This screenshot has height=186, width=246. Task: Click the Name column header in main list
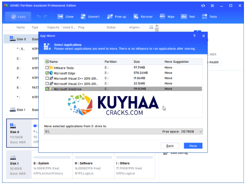pyautogui.click(x=20, y=28)
